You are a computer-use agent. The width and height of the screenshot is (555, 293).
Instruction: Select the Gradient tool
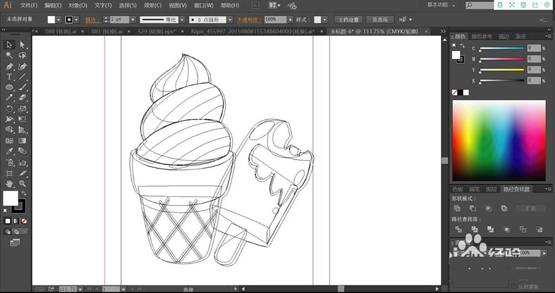coord(22,141)
